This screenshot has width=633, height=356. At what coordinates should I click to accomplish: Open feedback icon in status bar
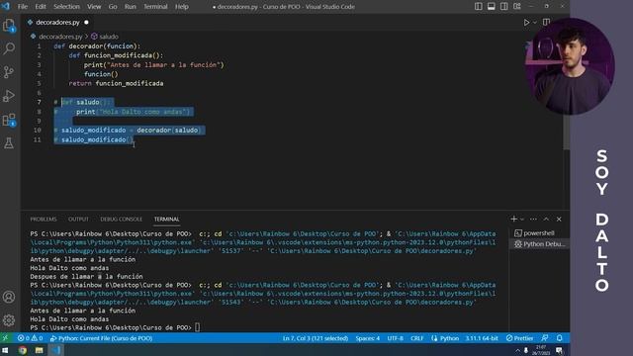coord(545,338)
